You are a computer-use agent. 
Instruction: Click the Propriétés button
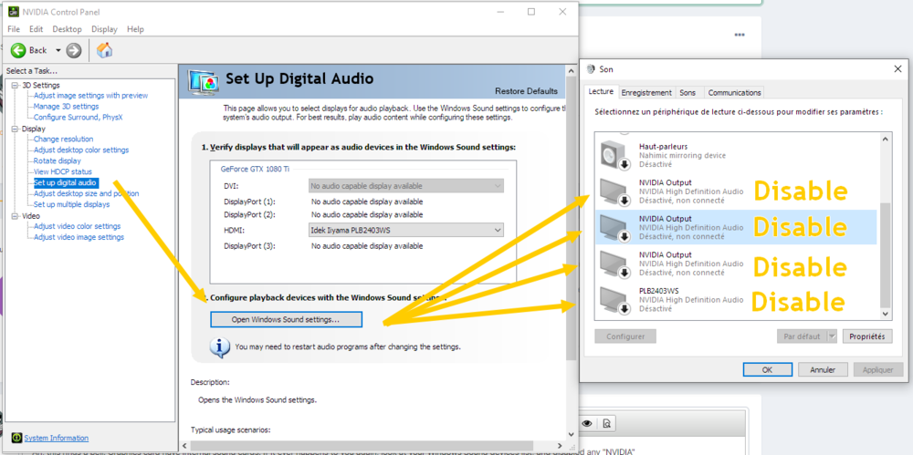click(866, 336)
